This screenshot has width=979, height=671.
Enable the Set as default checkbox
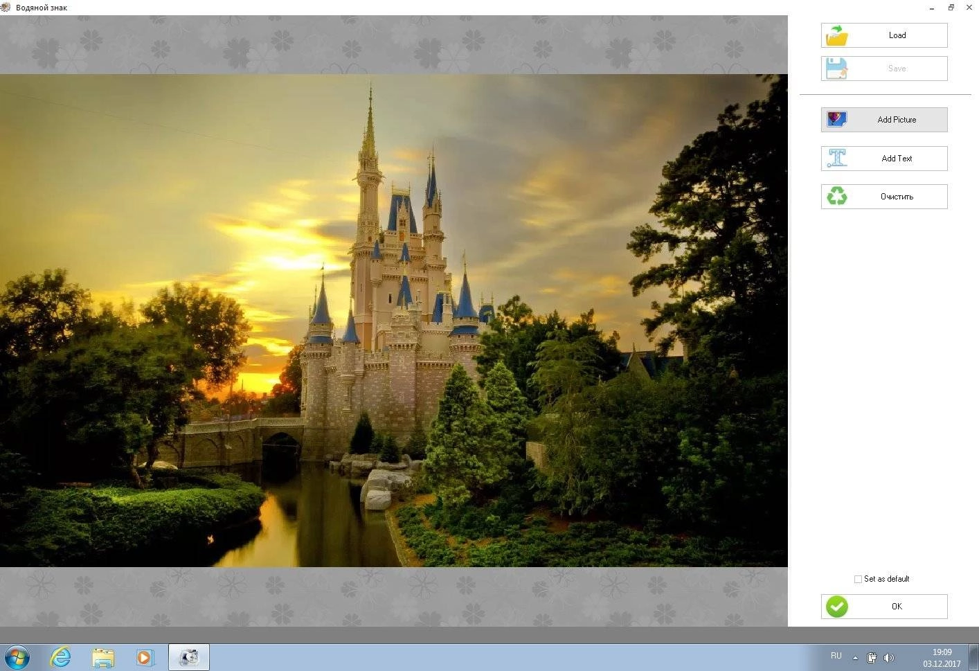(859, 579)
